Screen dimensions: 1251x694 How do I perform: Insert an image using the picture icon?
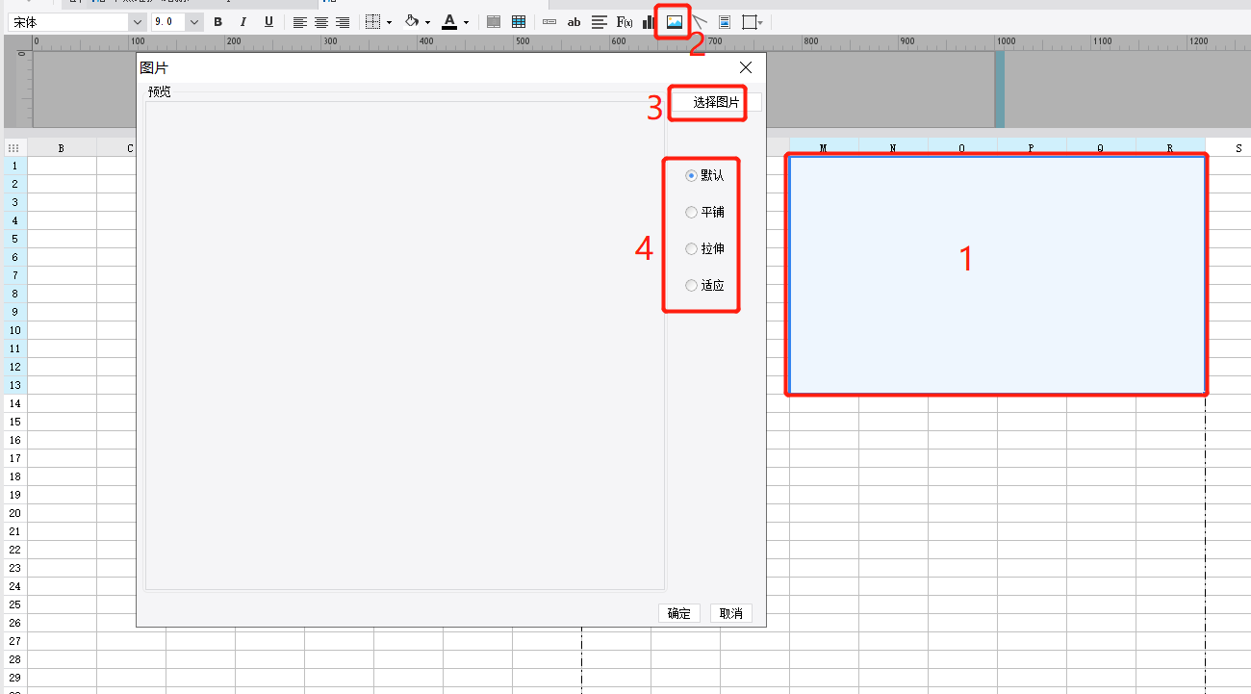[675, 22]
